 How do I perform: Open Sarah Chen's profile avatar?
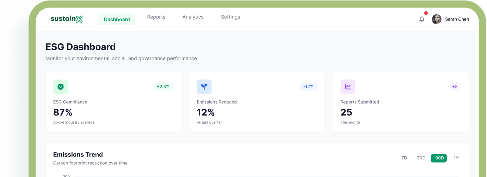pyautogui.click(x=436, y=19)
